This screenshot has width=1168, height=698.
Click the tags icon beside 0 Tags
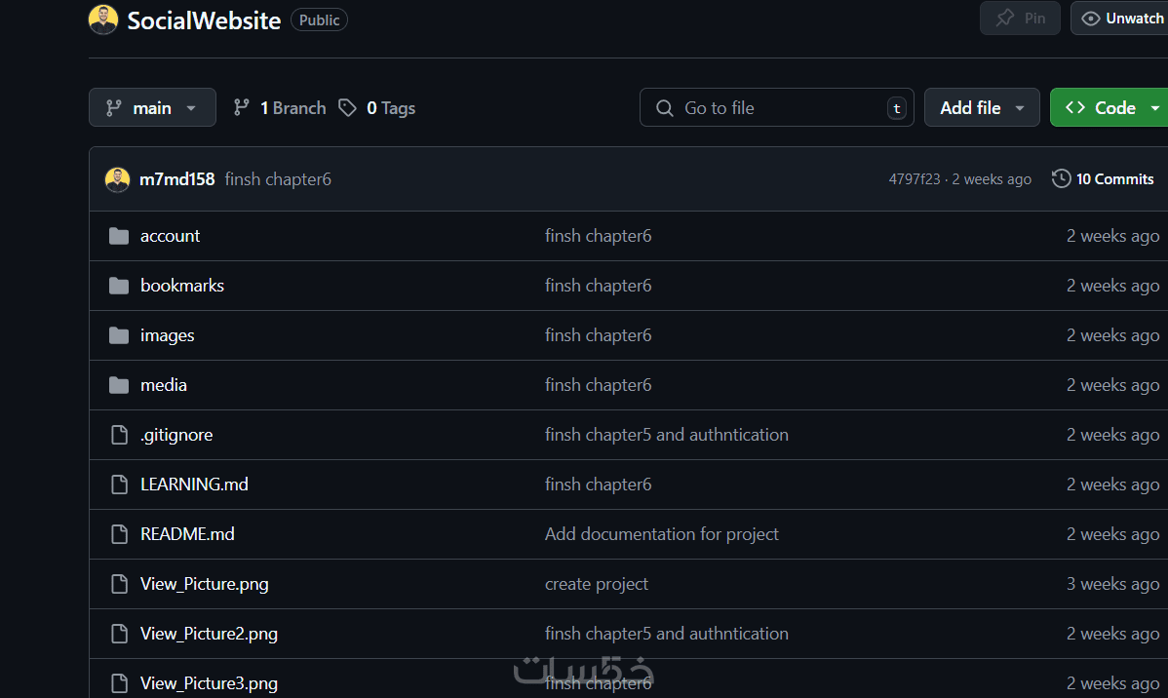[347, 108]
